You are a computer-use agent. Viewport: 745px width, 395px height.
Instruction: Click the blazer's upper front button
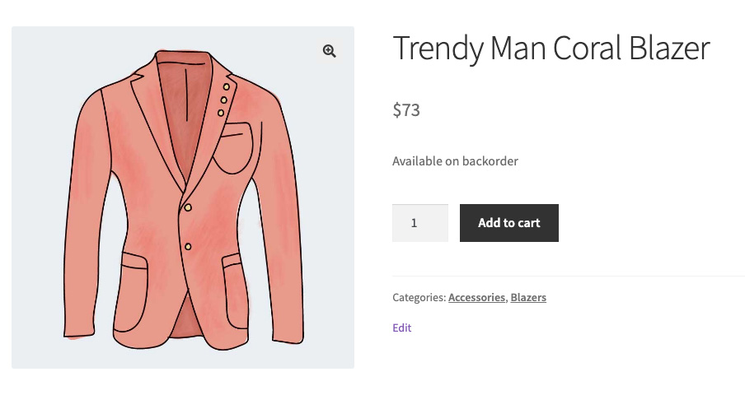pos(188,207)
